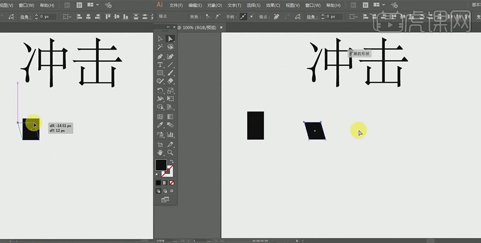Open isolate selected object dropdown in left window

(x=67, y=17)
